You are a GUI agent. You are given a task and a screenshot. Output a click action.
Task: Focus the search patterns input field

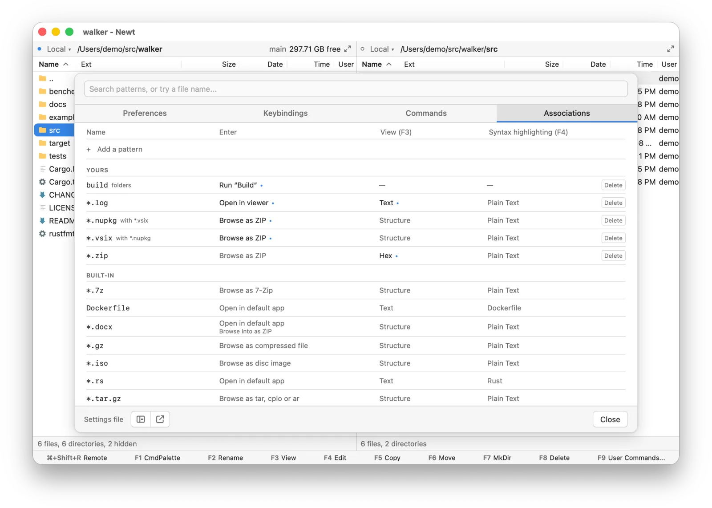click(356, 89)
